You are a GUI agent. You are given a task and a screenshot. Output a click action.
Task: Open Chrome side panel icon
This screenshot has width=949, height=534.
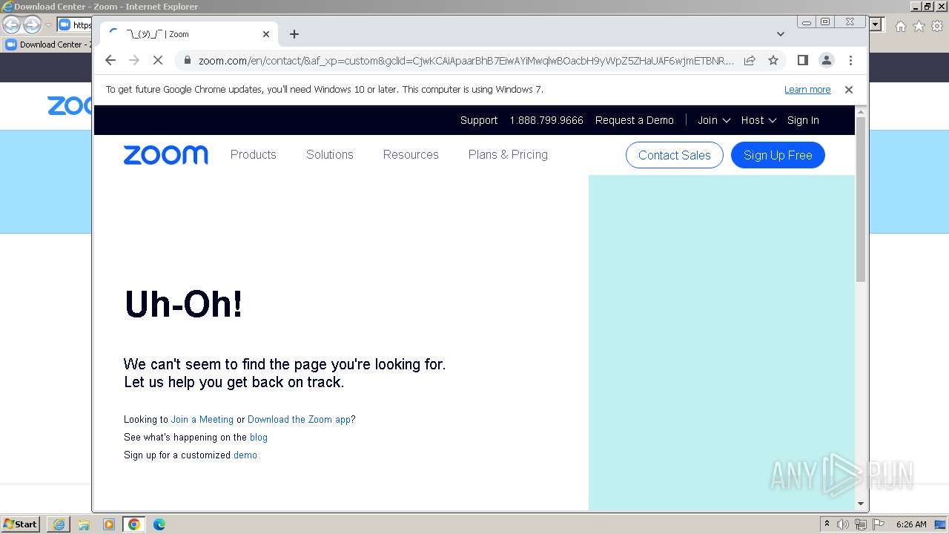[802, 60]
